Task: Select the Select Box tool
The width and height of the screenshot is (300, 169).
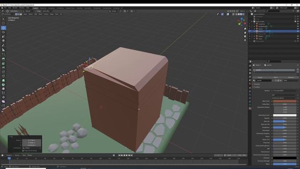Action: click(x=3, y=19)
